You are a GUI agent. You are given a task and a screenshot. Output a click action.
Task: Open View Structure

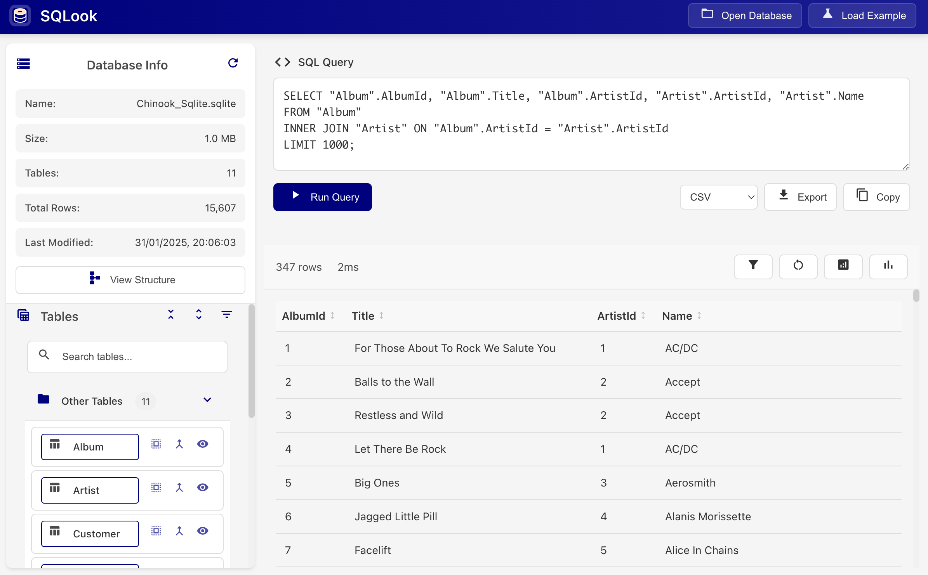130,280
